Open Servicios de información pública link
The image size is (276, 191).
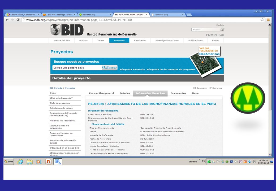coord(63,142)
